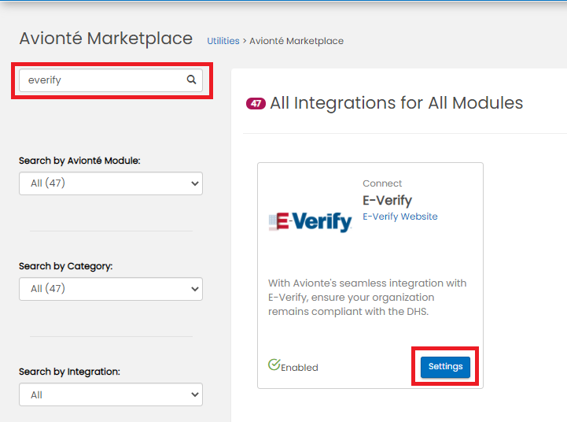This screenshot has width=567, height=422.
Task: Click the 47 integrations count badge
Action: click(x=256, y=103)
